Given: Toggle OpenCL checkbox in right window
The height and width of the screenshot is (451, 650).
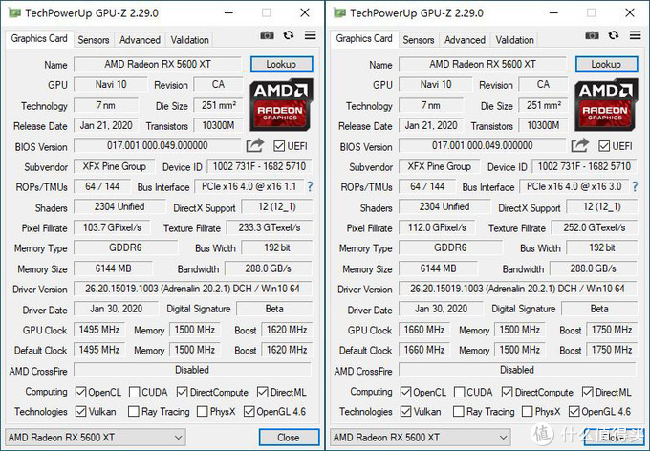Looking at the screenshot, I should [x=406, y=392].
